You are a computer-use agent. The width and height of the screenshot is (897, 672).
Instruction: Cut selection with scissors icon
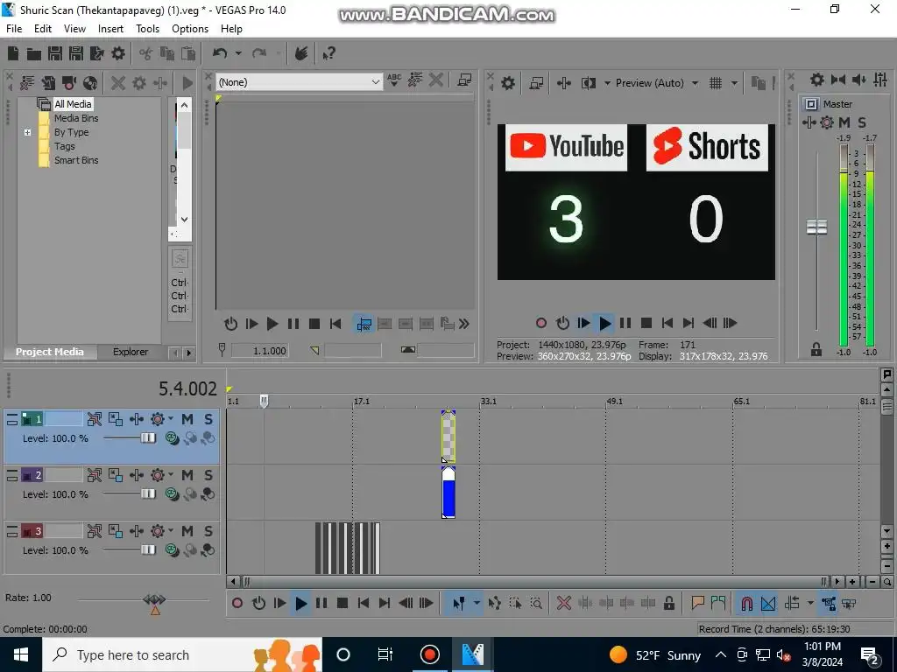click(x=146, y=53)
